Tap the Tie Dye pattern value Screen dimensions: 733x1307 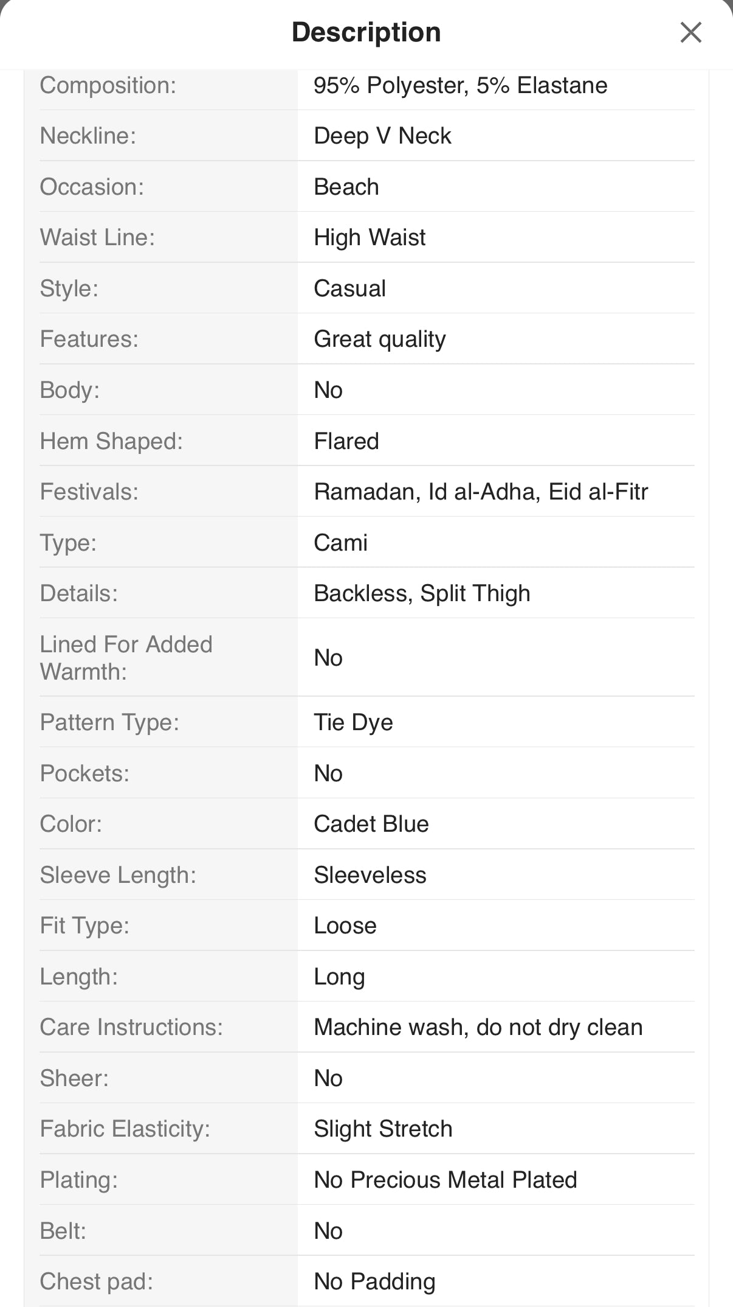click(353, 722)
